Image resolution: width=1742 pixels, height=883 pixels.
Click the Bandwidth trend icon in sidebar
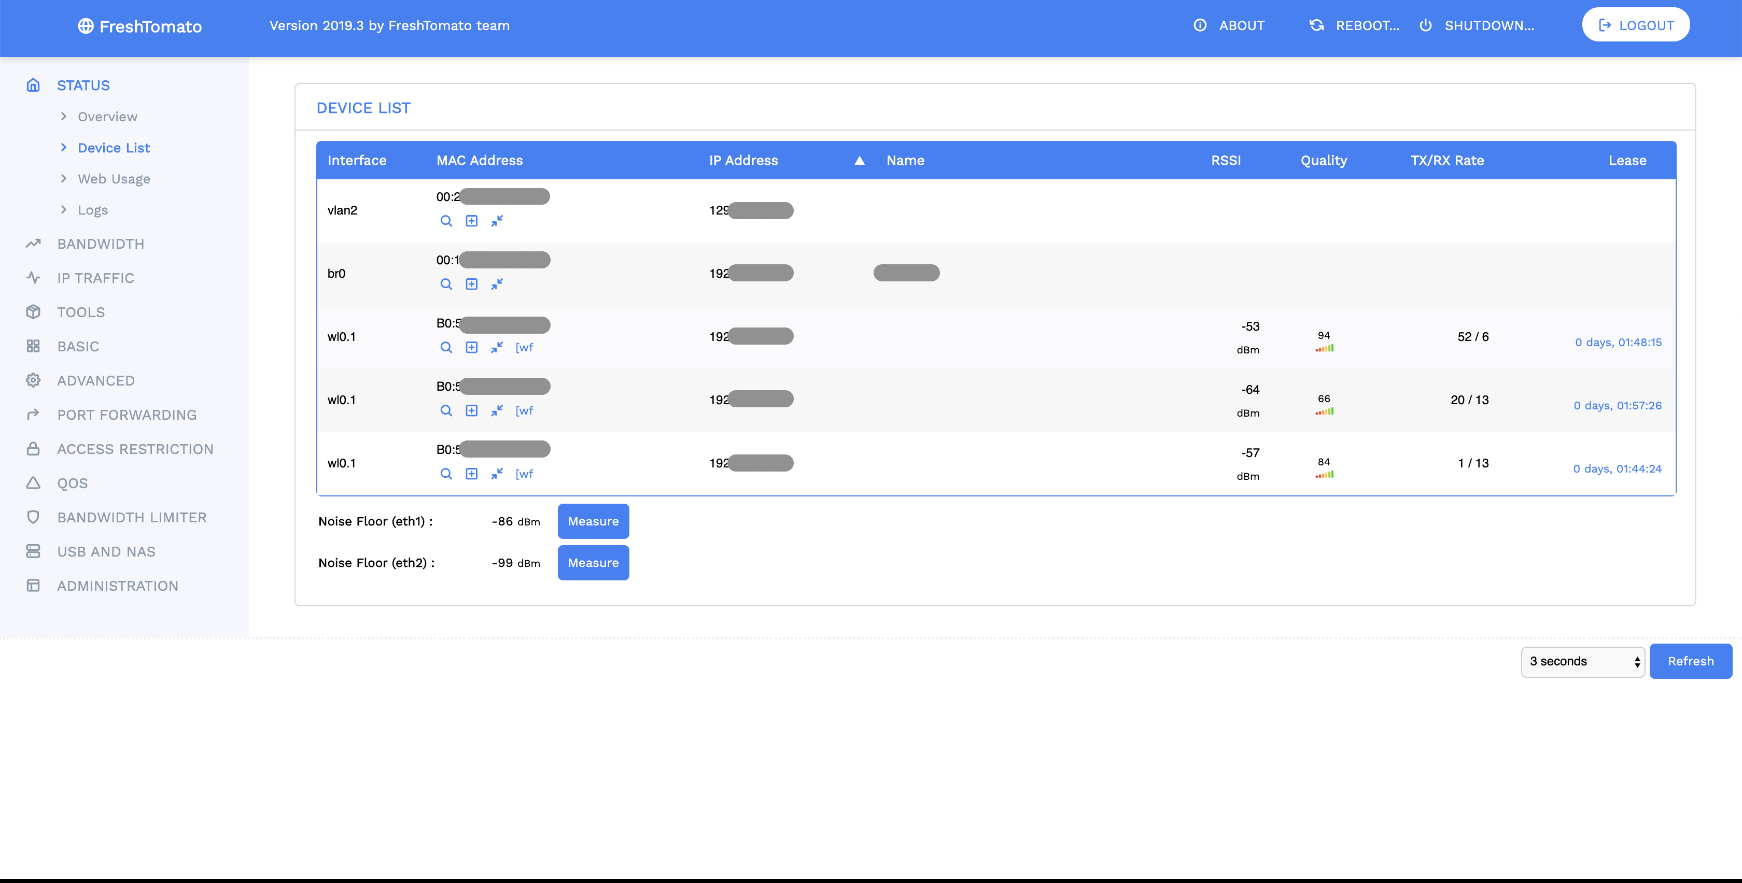pyautogui.click(x=33, y=244)
